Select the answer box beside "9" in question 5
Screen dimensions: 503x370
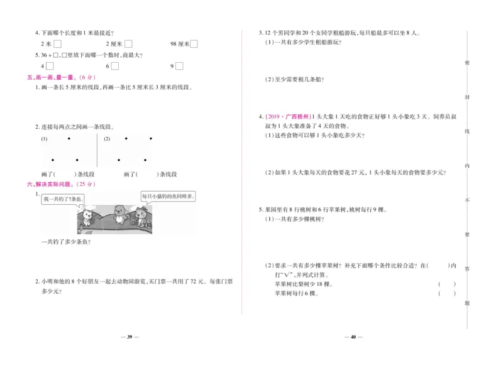pyautogui.click(x=179, y=65)
